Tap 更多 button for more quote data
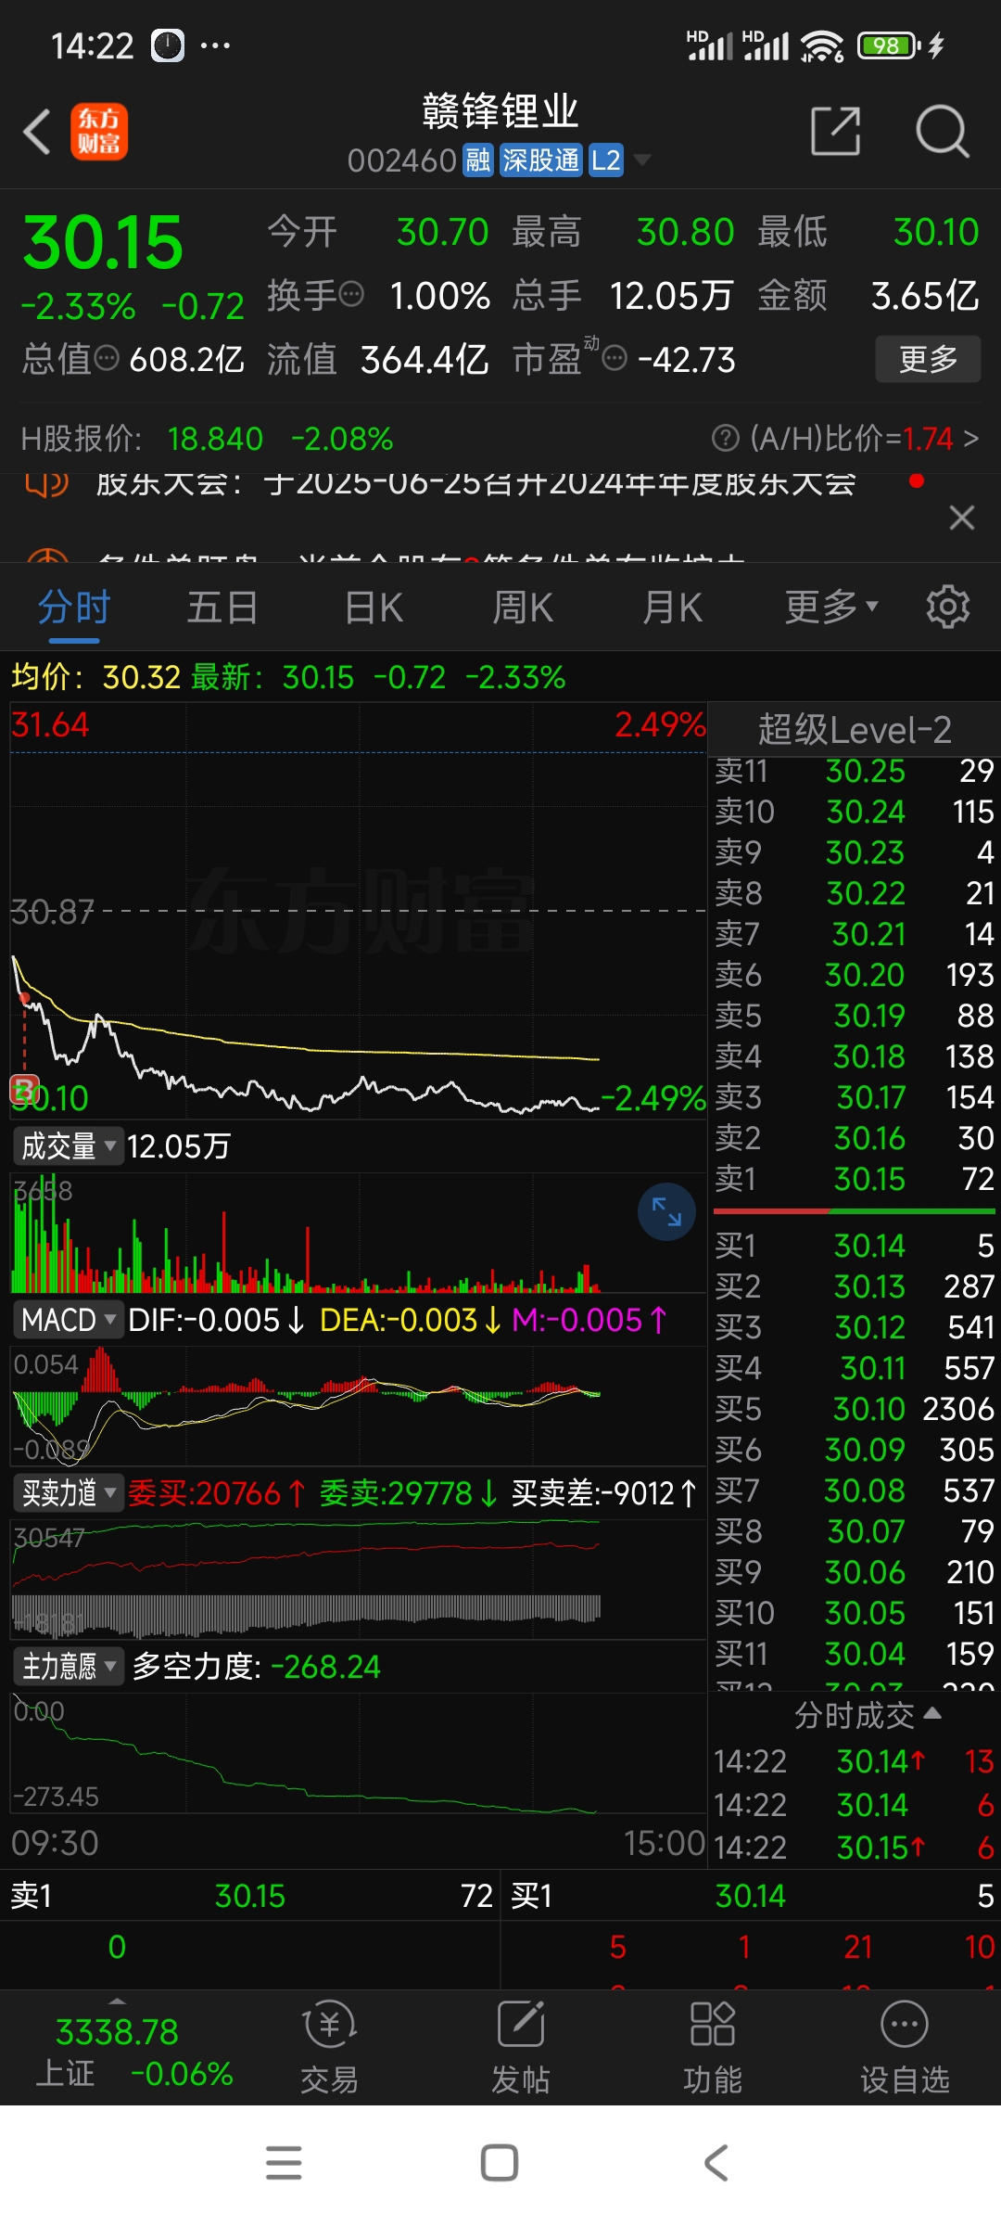Image resolution: width=1001 pixels, height=2226 pixels. coord(928,359)
